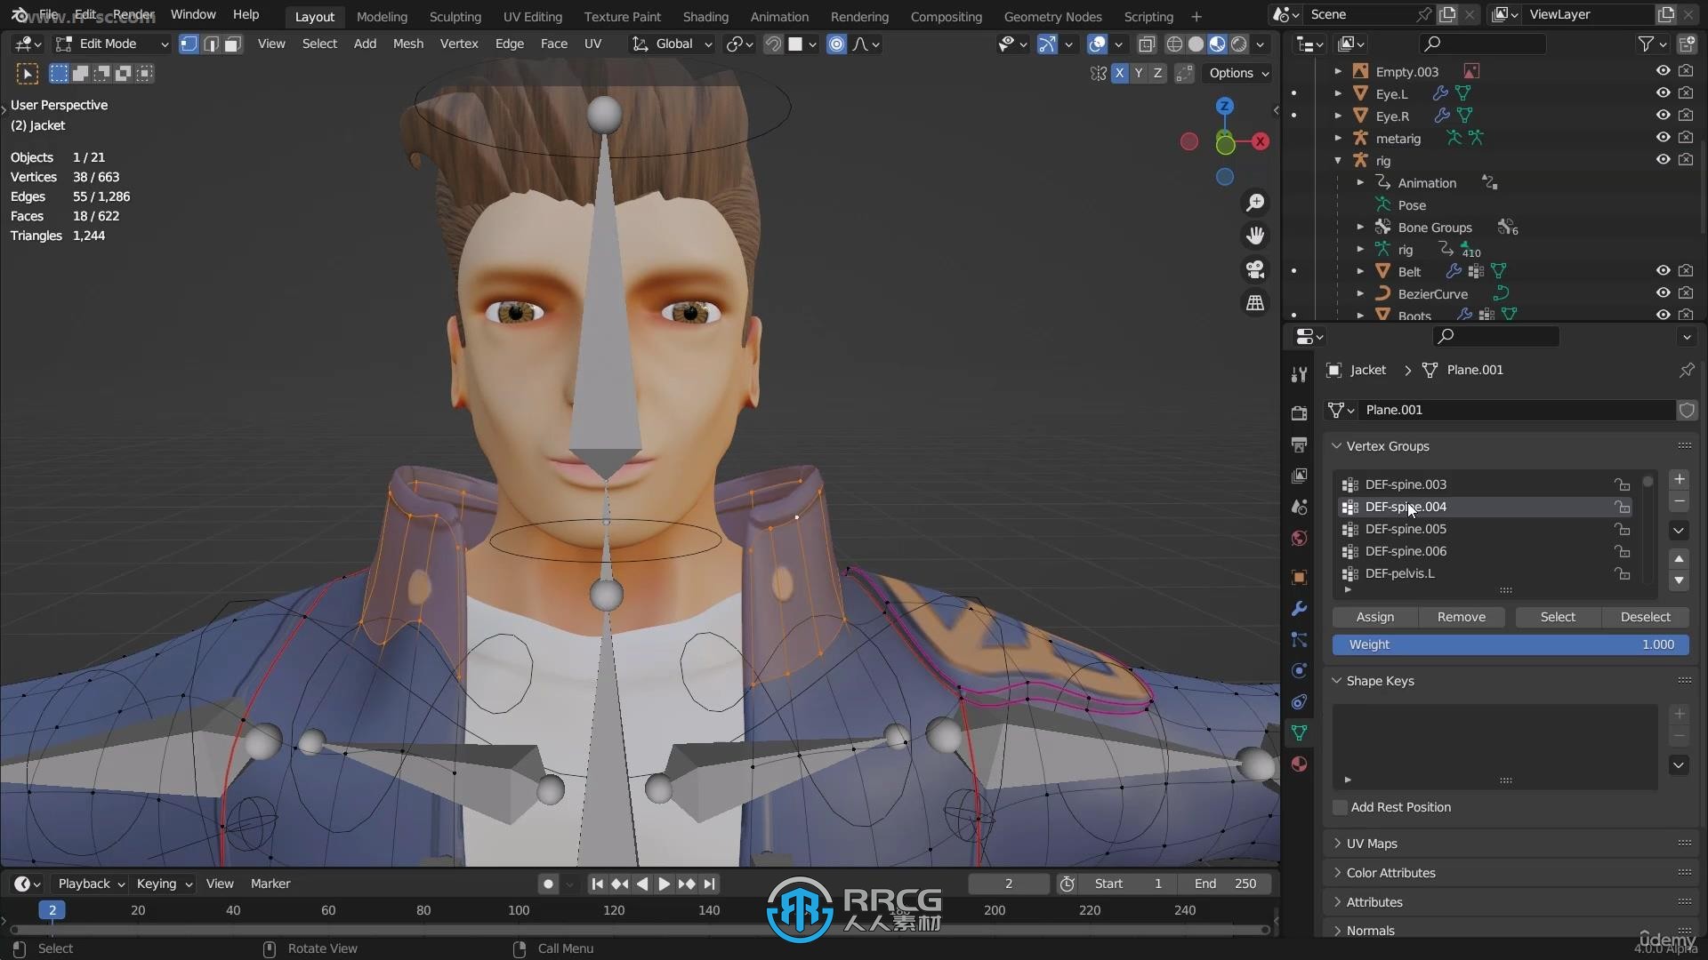Remove vertex group minus button
Image resolution: width=1708 pixels, height=960 pixels.
(x=1679, y=502)
